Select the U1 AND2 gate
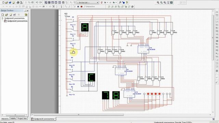219x123 pixels. pyautogui.click(x=113, y=32)
